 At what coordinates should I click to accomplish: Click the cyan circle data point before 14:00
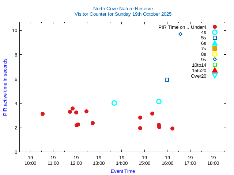click(x=114, y=103)
